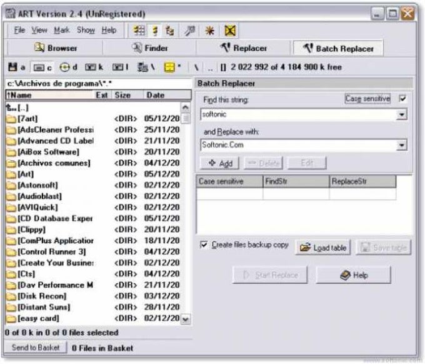Switch to the Replacer tab
Image resolution: width=425 pixels, height=364 pixels.
tap(243, 48)
